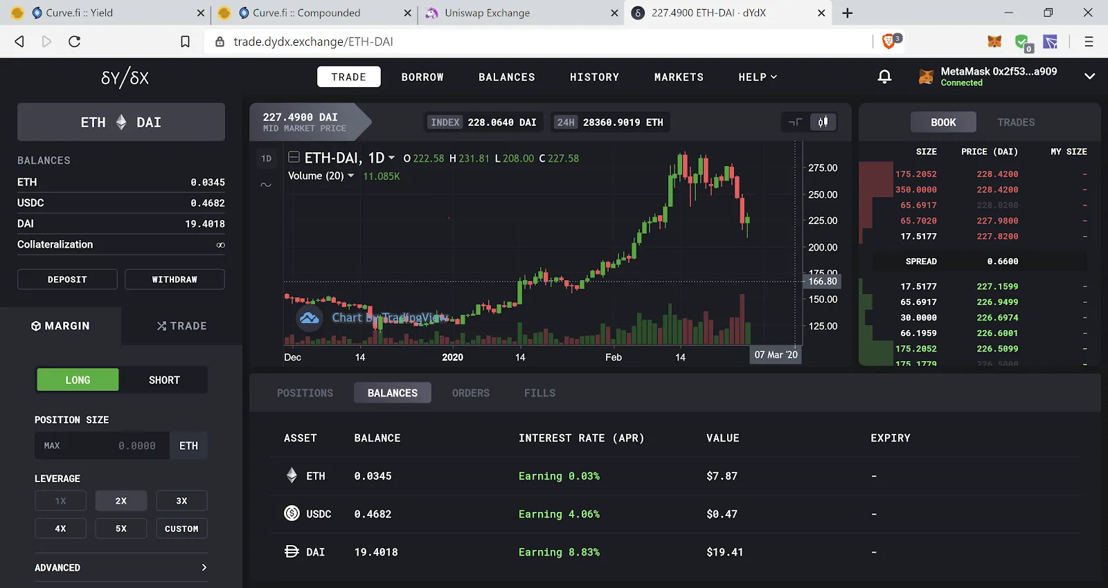Select the MARGIN trading mode
Image resolution: width=1108 pixels, height=588 pixels.
coord(61,326)
